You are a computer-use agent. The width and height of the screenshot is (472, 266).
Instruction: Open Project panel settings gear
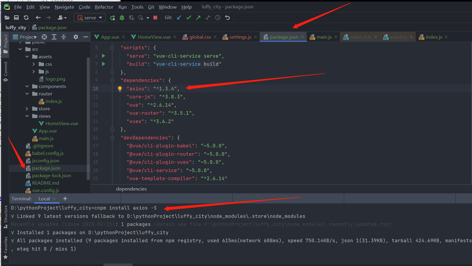coord(76,37)
